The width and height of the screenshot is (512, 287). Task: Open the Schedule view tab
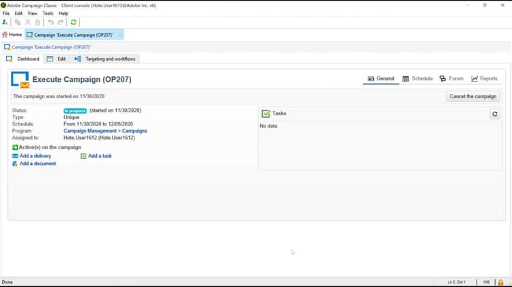point(417,78)
